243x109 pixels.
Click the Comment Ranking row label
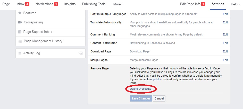103,34
